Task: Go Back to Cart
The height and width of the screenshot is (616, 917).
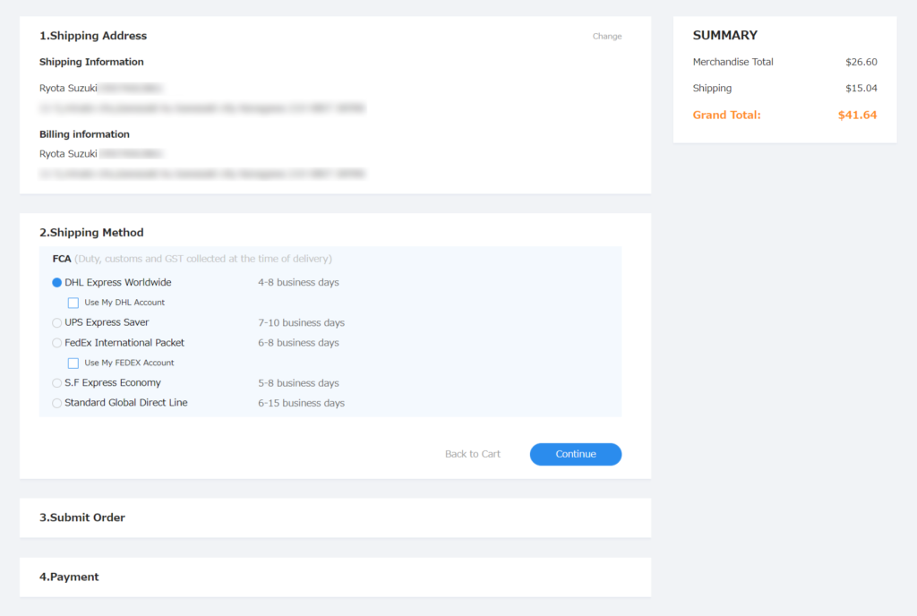Action: (x=472, y=454)
